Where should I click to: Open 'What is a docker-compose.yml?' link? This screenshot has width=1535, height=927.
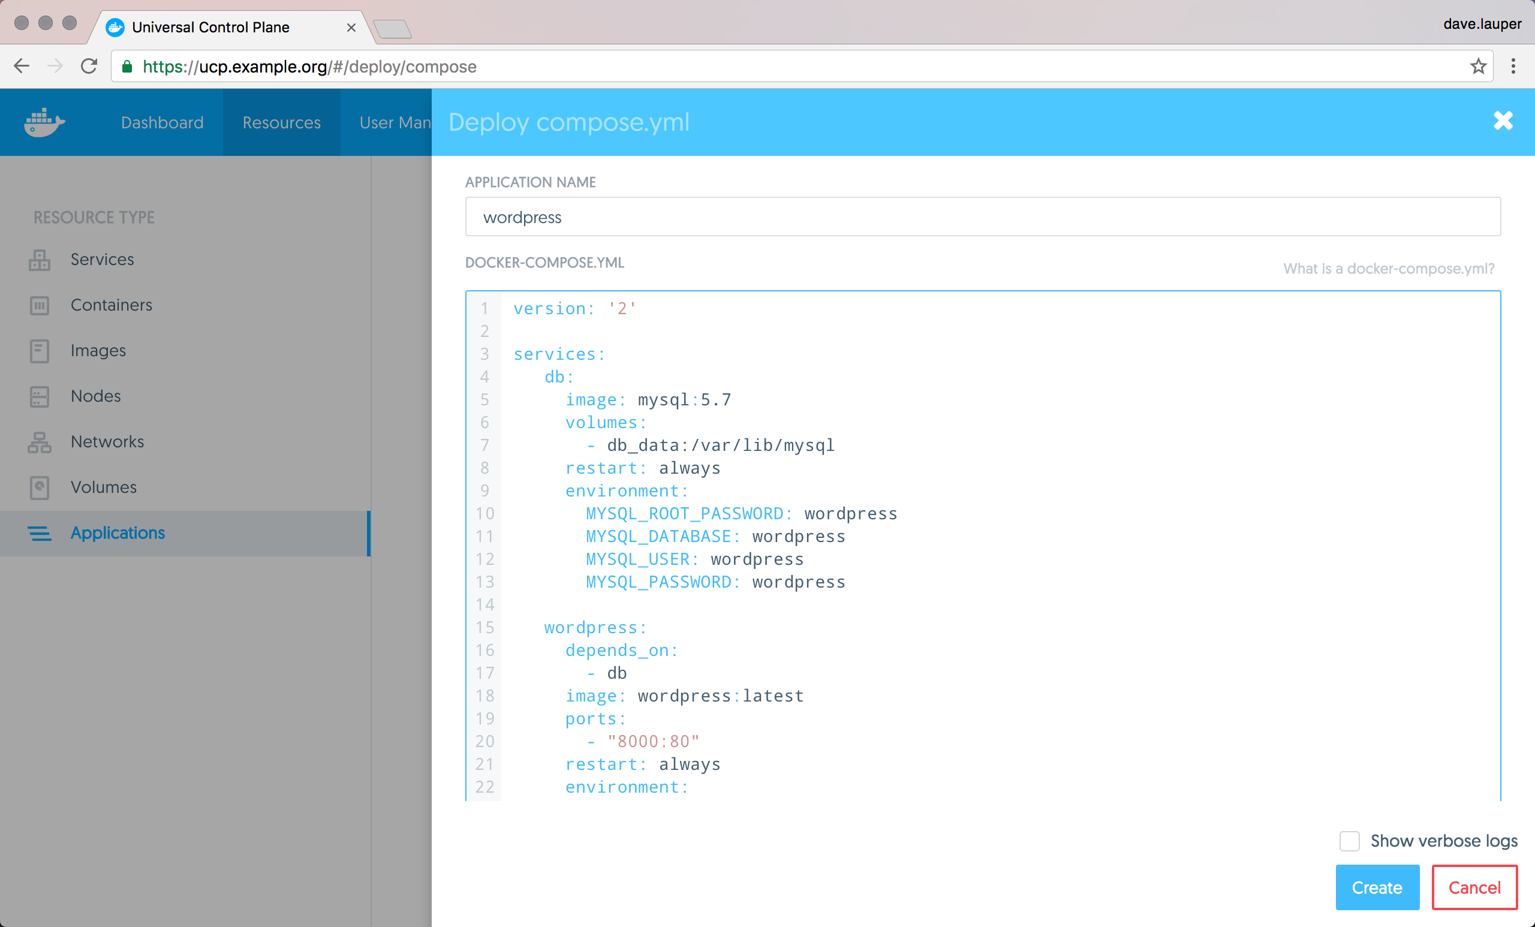[1388, 269]
